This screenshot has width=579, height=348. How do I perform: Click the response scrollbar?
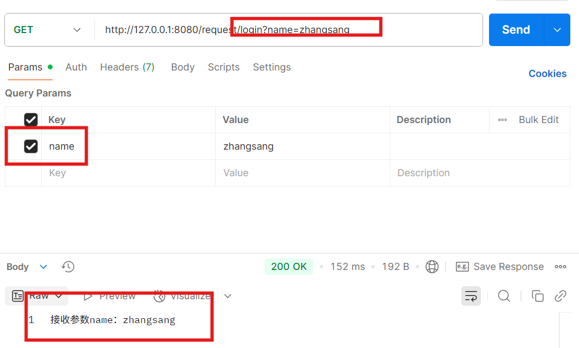click(x=564, y=330)
